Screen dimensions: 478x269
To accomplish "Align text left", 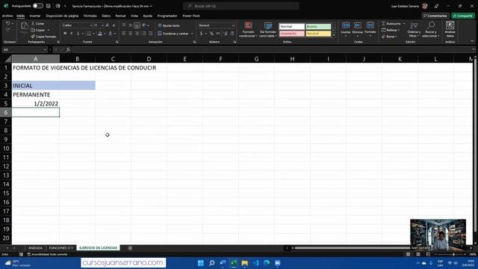I will point(124,33).
